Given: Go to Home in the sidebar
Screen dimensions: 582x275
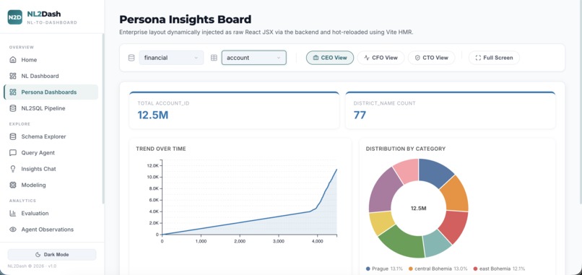Looking at the screenshot, I should tap(51, 60).
